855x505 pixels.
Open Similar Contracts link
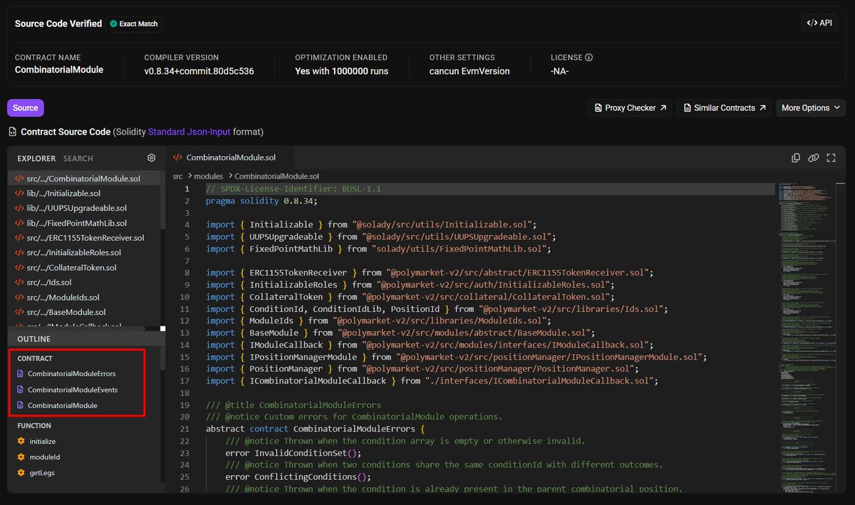(724, 108)
